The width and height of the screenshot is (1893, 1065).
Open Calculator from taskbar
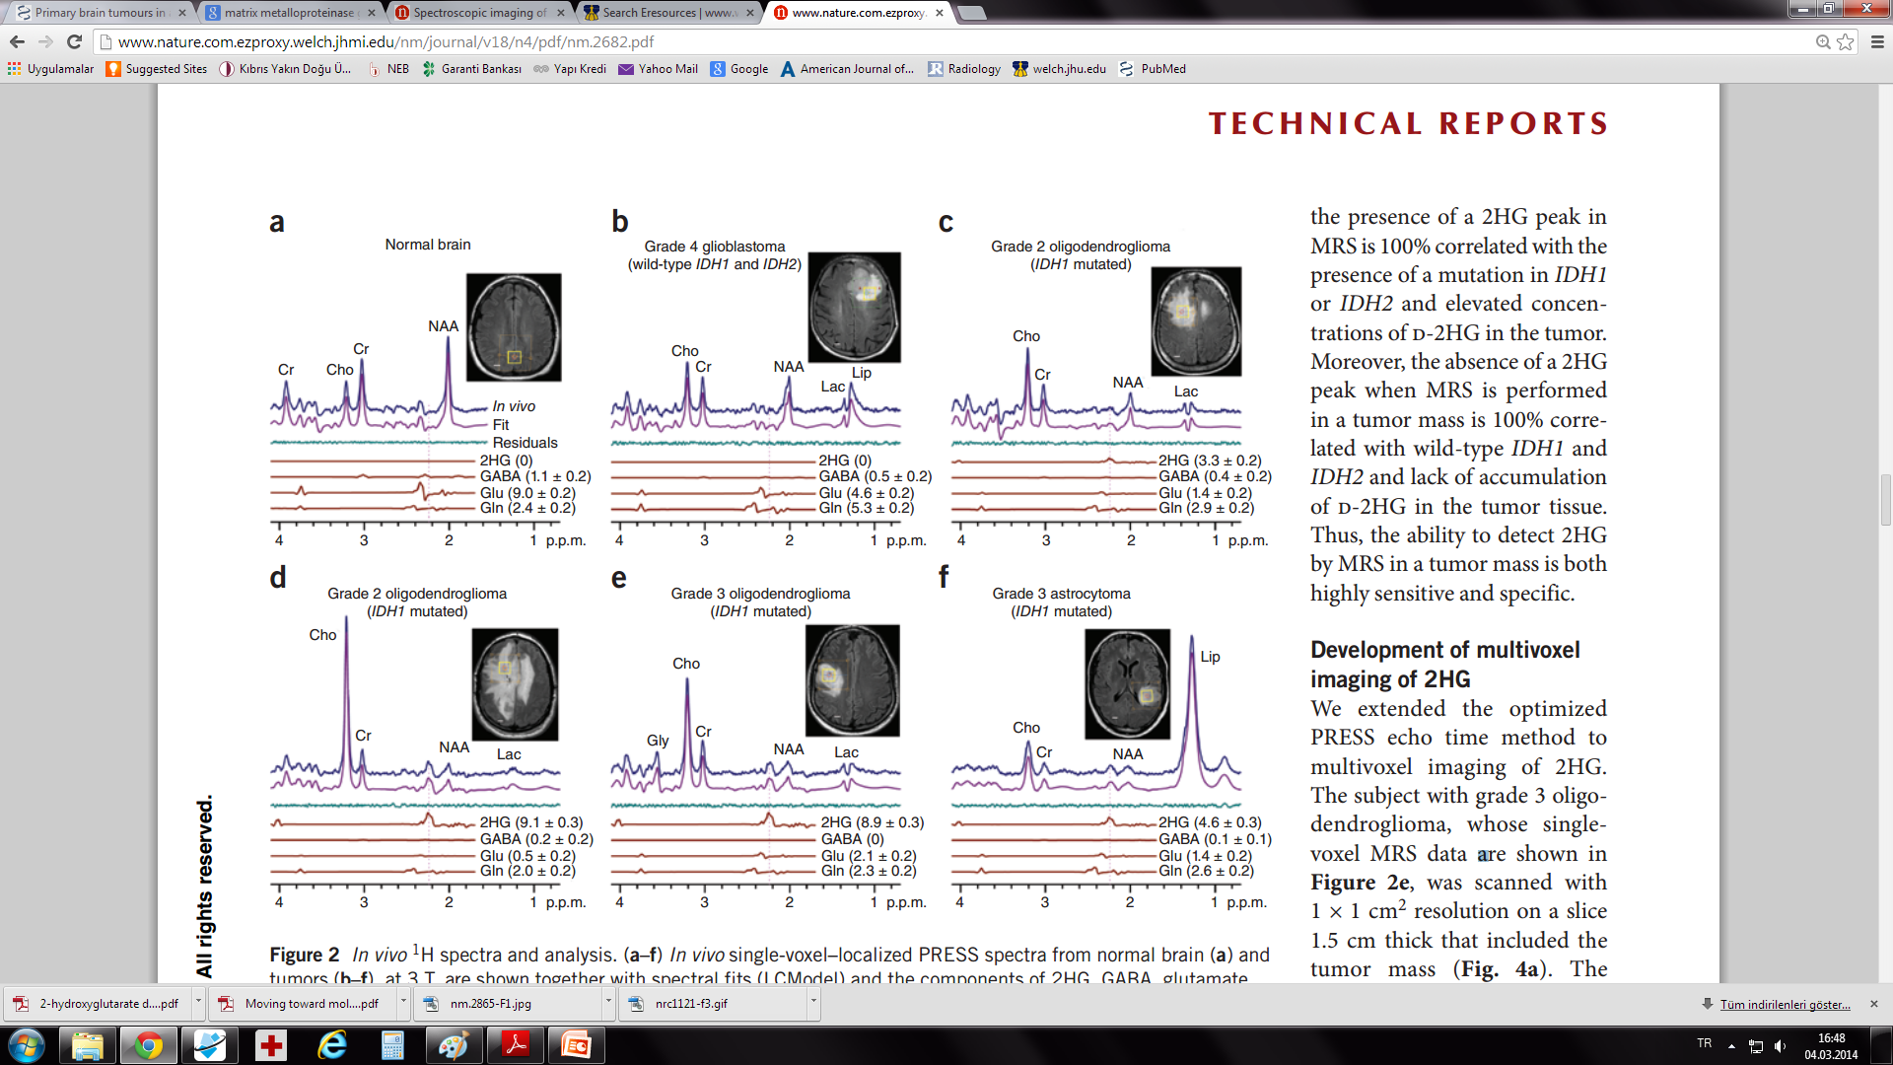(x=393, y=1045)
